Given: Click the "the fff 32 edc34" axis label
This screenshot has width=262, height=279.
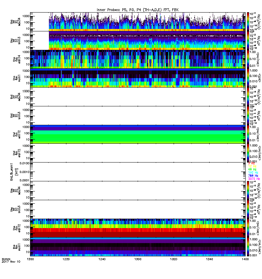Looking at the screenshot, I should (15, 190).
